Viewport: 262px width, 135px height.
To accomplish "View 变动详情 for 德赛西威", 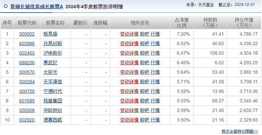I will (x=129, y=120).
